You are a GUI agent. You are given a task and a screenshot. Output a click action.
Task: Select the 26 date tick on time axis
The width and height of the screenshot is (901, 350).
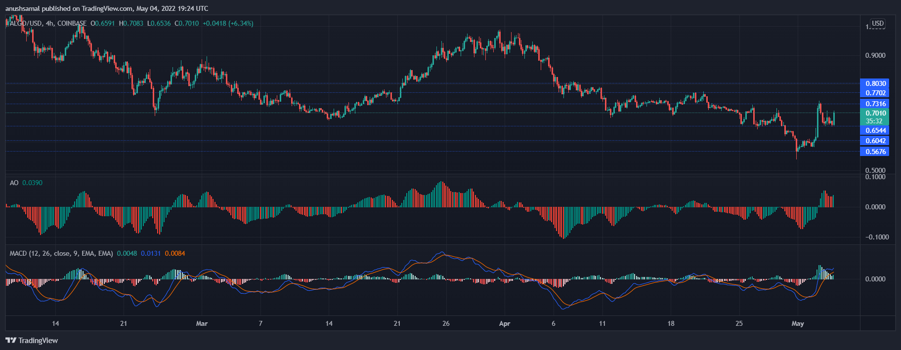tap(446, 323)
